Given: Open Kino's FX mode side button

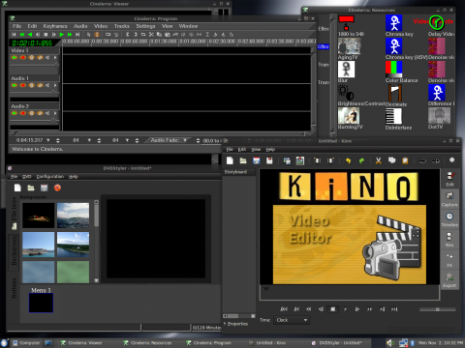Looking at the screenshot, I should [449, 260].
